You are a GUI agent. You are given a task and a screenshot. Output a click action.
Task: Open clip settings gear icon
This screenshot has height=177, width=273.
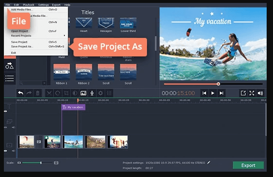click(x=100, y=93)
